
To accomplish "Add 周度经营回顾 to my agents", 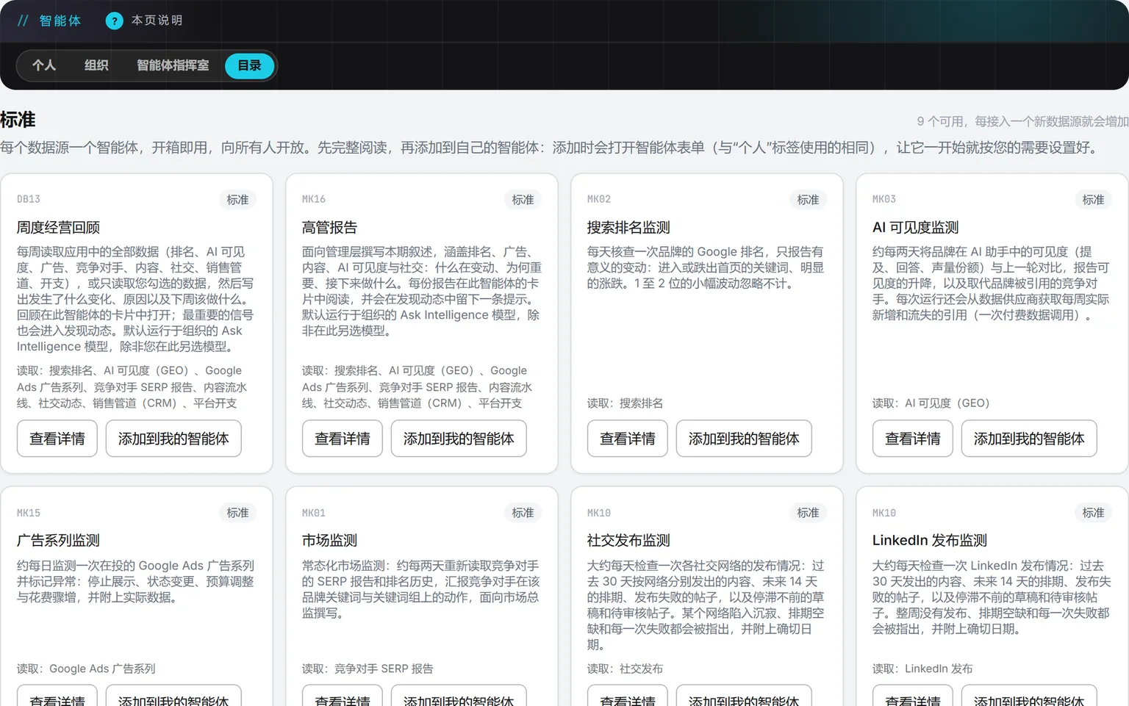I will [173, 439].
